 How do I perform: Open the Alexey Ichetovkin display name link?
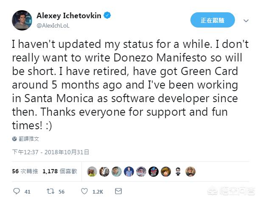point(69,16)
